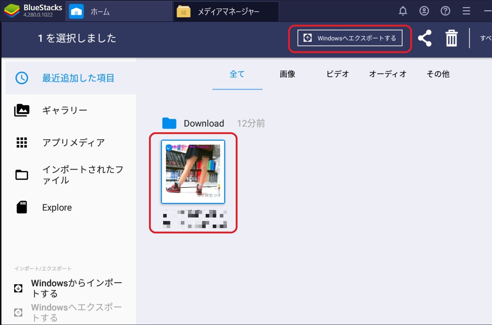Image resolution: width=492 pixels, height=325 pixels.
Task: Click the help question mark icon
Action: (x=445, y=11)
